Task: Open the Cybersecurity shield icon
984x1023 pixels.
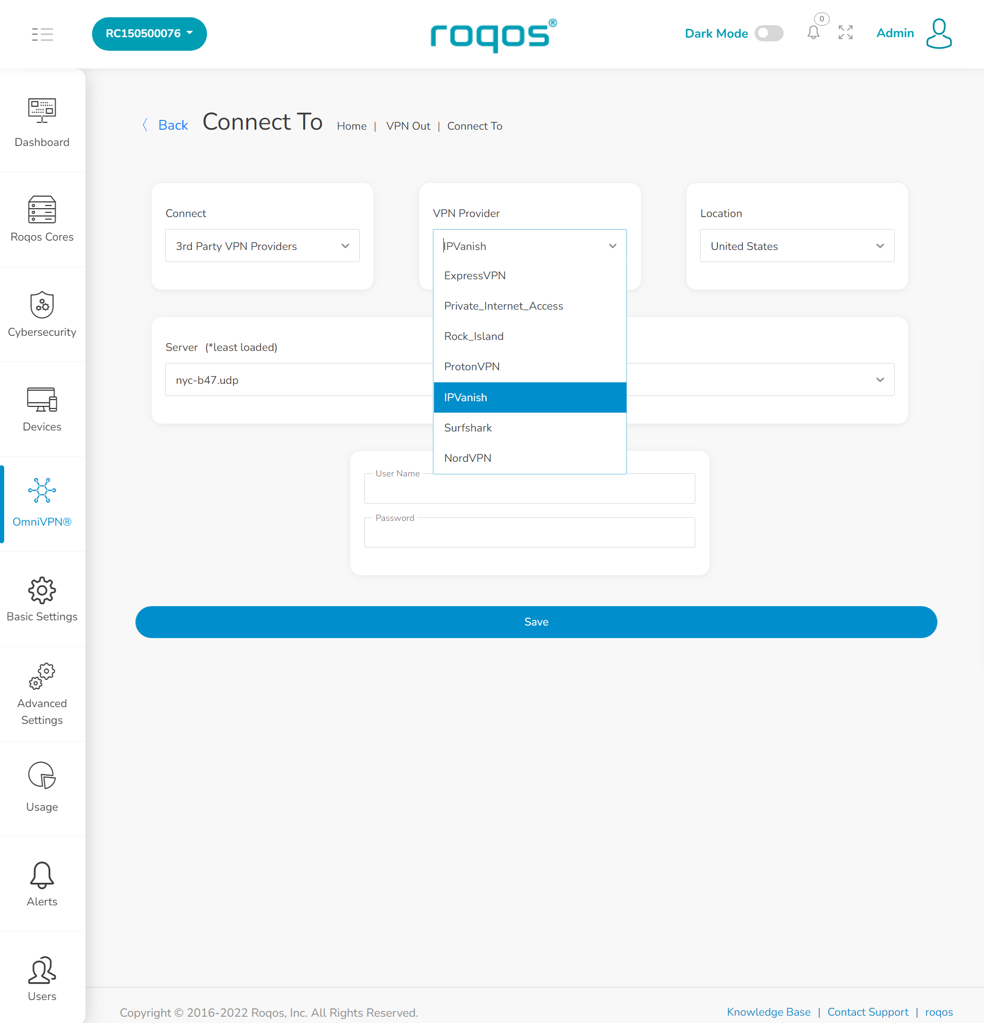Action: [42, 304]
